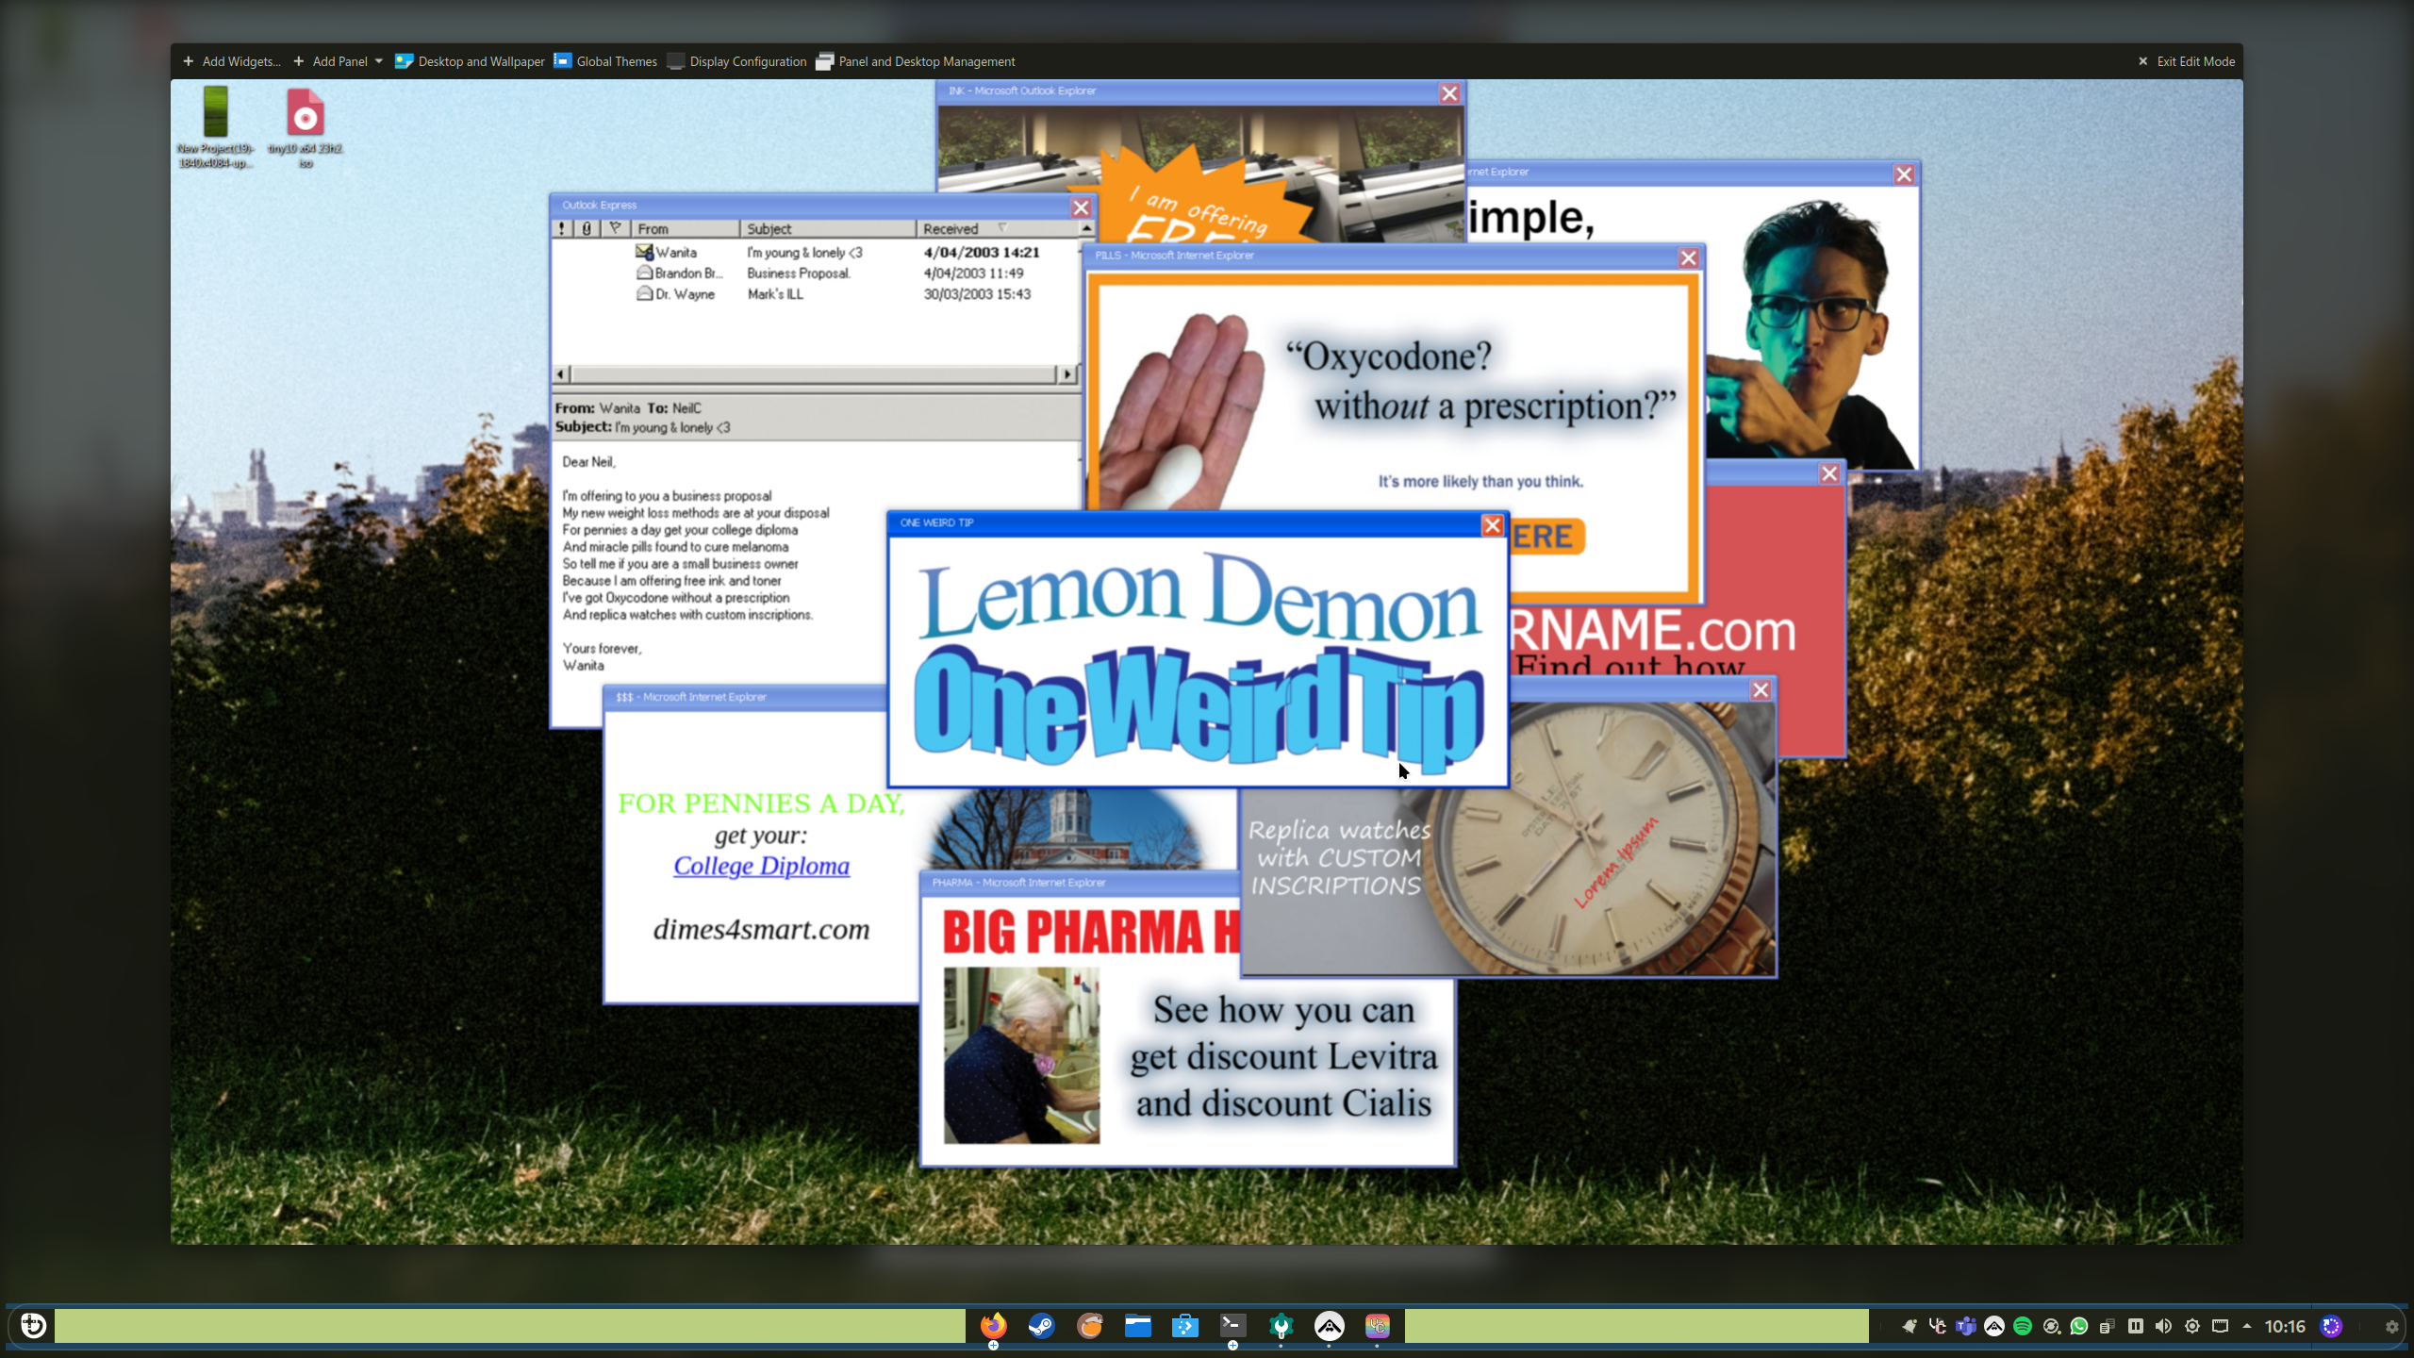Toggle the volume speaker tray icon

tap(2164, 1326)
